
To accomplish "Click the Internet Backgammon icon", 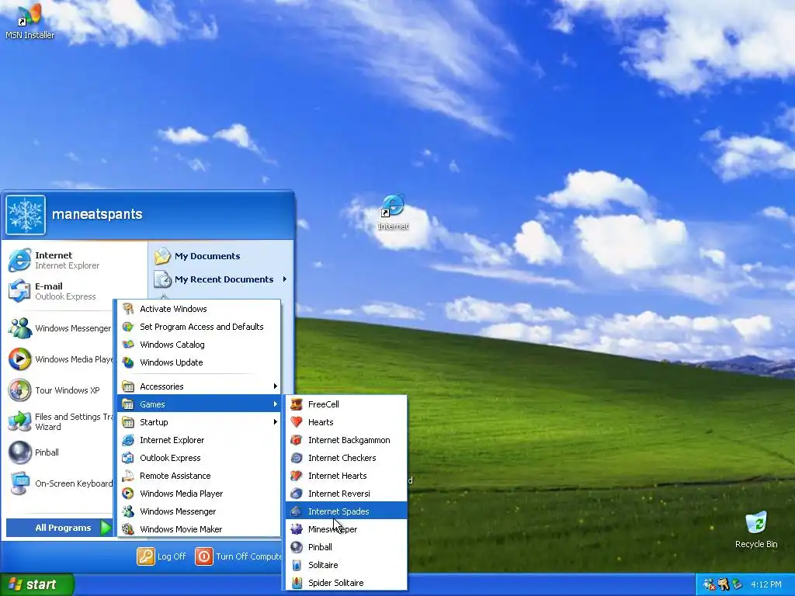I will [297, 440].
